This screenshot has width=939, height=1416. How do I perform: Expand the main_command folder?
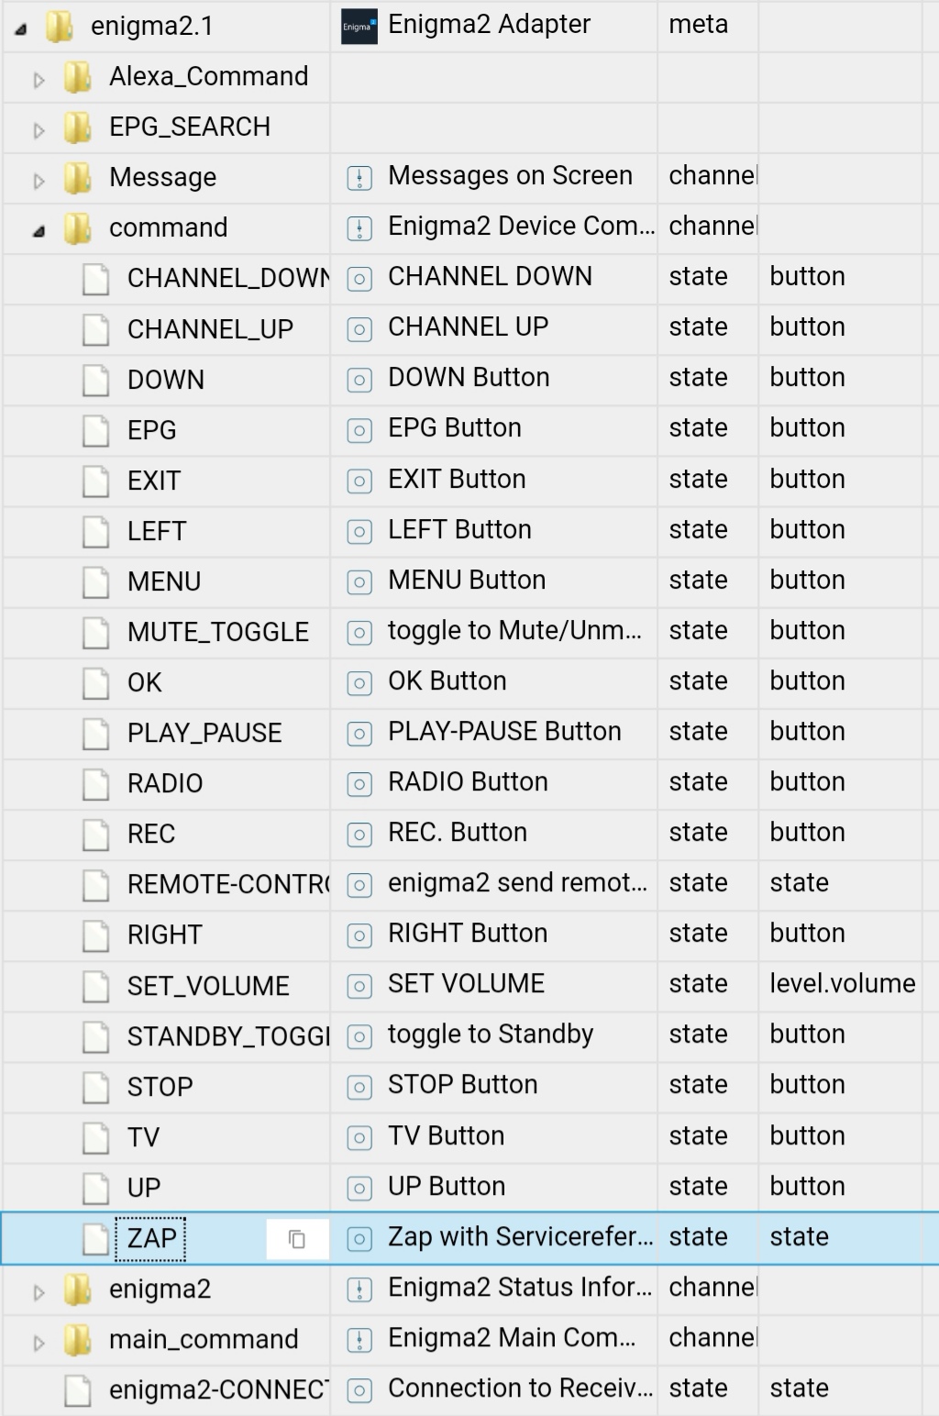pyautogui.click(x=39, y=1343)
